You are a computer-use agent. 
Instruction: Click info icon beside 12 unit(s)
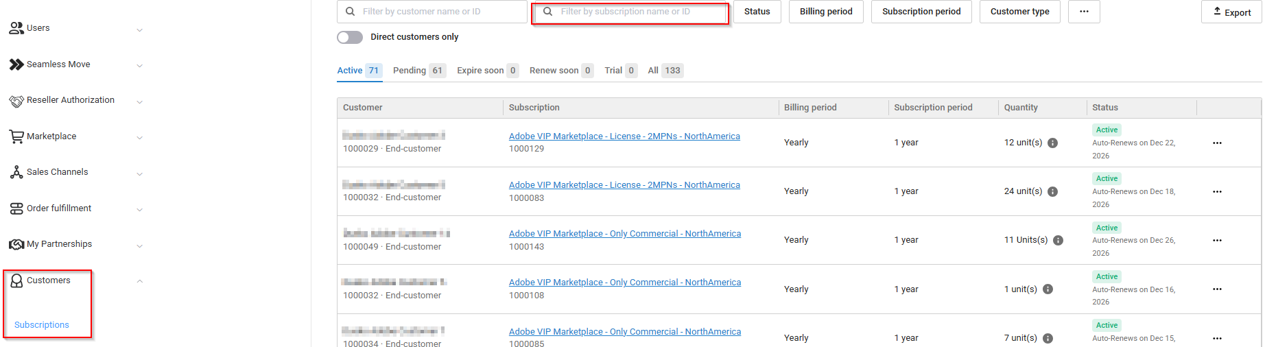pyautogui.click(x=1052, y=143)
